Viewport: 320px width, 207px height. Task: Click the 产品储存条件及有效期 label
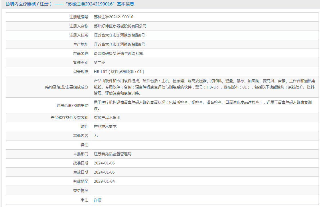coord(69,118)
